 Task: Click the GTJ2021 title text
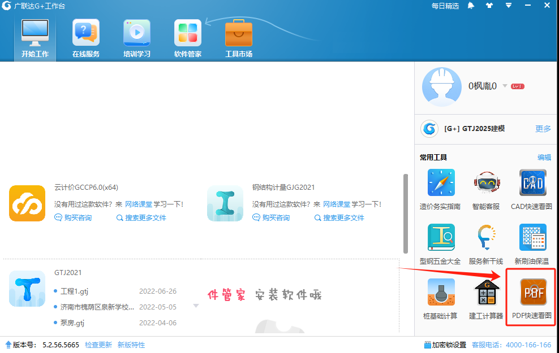point(68,273)
